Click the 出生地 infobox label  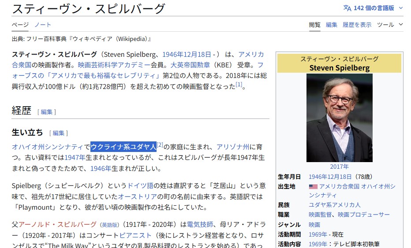287,186
